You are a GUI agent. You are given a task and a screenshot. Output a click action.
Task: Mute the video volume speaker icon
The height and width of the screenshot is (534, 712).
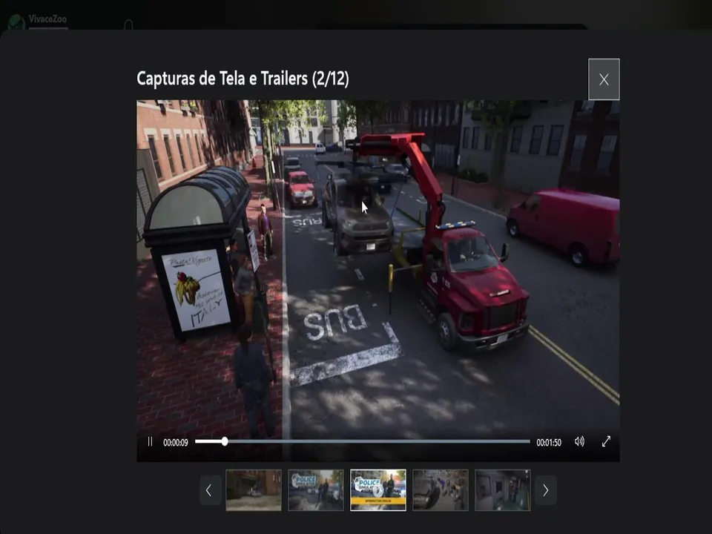pos(579,442)
